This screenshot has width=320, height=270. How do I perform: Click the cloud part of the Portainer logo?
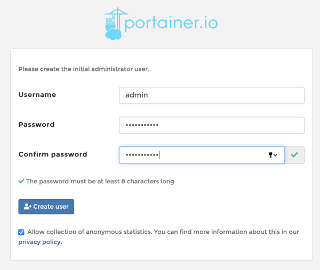coord(113,34)
